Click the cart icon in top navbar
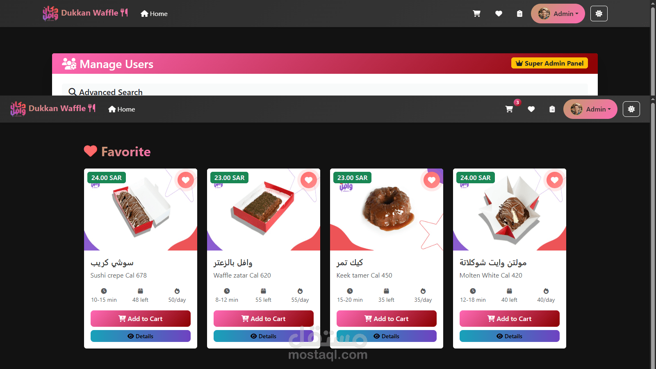Image resolution: width=656 pixels, height=369 pixels. pos(477,14)
